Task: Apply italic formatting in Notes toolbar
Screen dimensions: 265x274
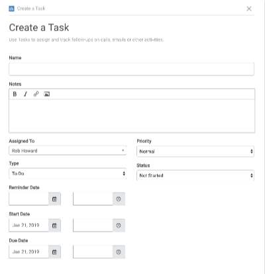Action: click(x=25, y=94)
